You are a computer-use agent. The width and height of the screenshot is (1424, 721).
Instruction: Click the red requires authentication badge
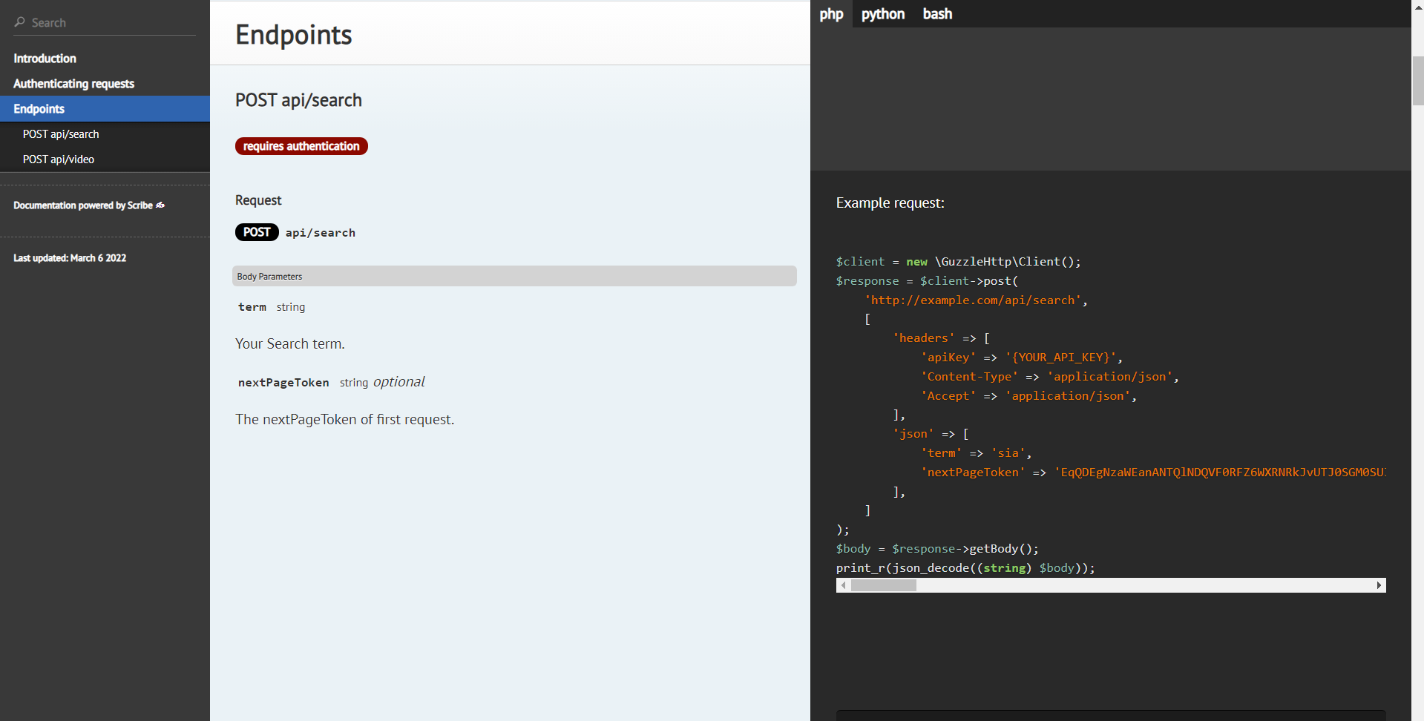click(301, 146)
